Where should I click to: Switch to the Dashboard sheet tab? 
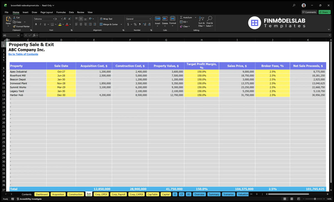click(x=42, y=194)
